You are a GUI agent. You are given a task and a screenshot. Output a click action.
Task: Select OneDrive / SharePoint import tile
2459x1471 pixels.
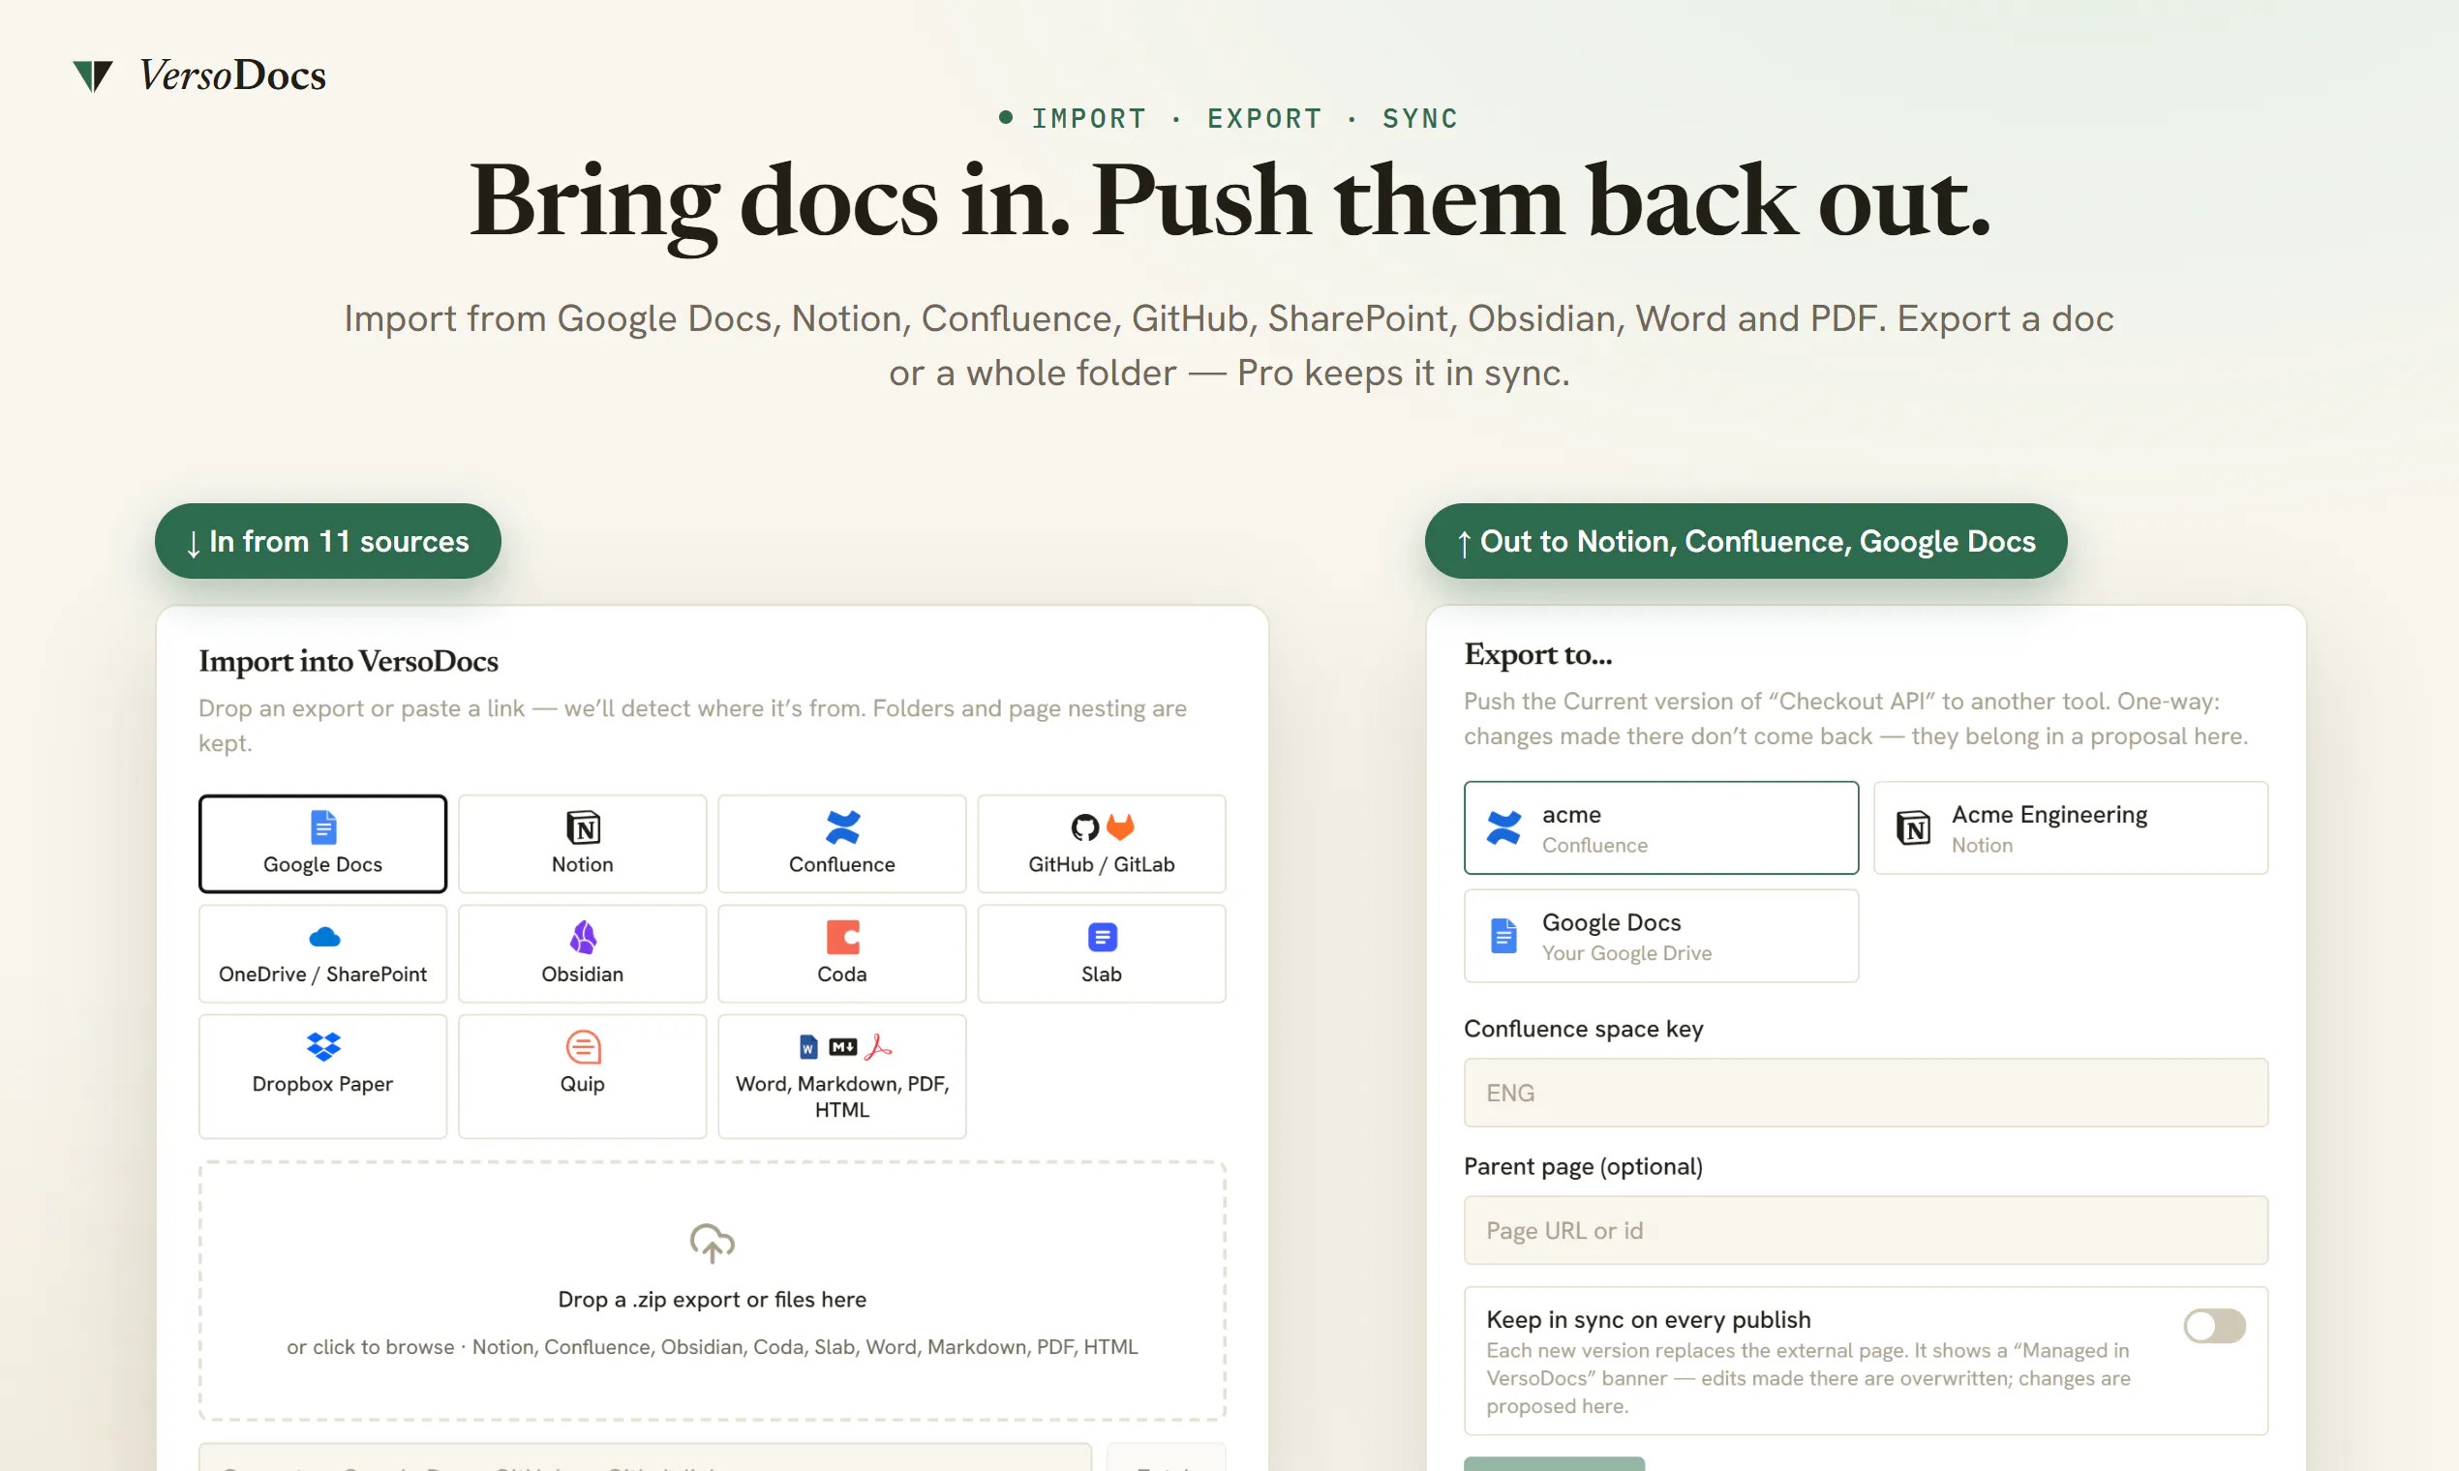322,953
